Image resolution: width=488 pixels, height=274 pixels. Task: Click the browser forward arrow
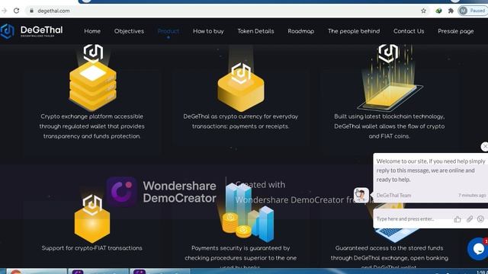pyautogui.click(x=4, y=11)
